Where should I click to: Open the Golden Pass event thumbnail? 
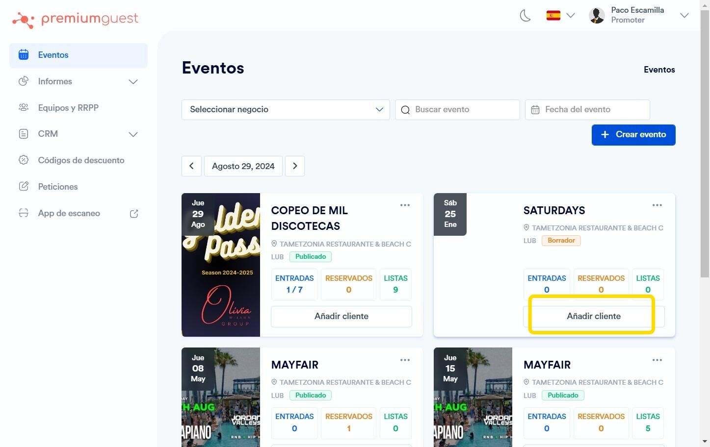(221, 265)
